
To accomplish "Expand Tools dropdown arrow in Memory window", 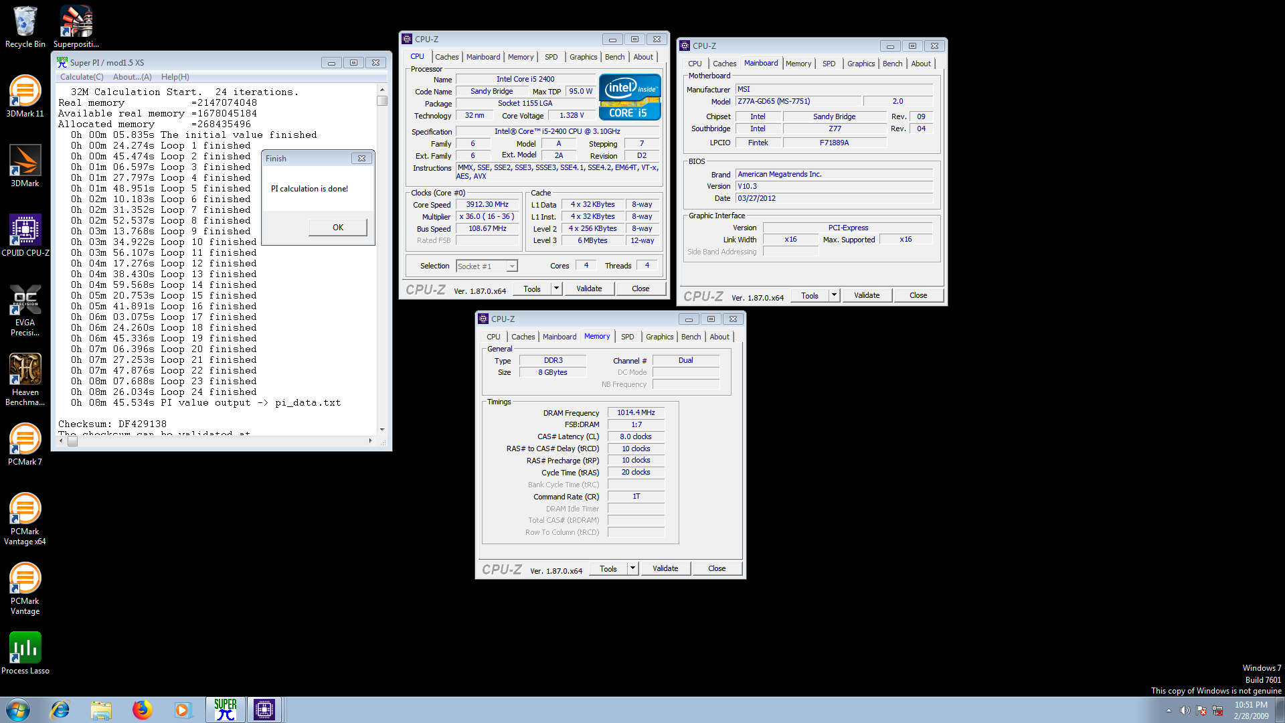I will tap(632, 568).
